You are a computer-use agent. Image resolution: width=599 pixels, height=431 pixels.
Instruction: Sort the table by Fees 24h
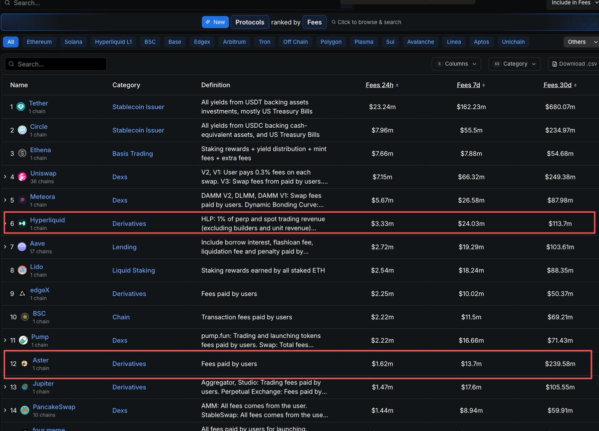tap(382, 85)
